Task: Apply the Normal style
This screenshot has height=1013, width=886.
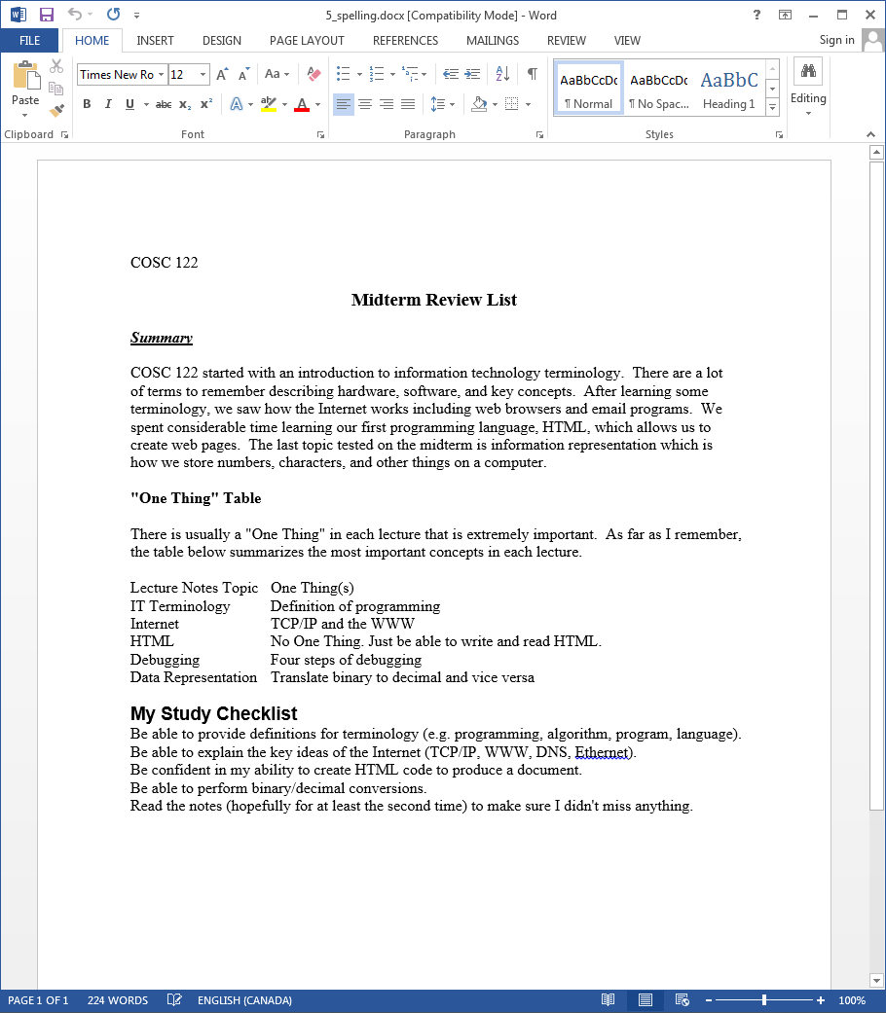Action: coord(589,89)
